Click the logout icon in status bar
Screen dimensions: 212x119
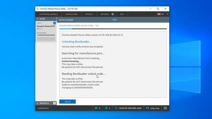click(x=165, y=108)
